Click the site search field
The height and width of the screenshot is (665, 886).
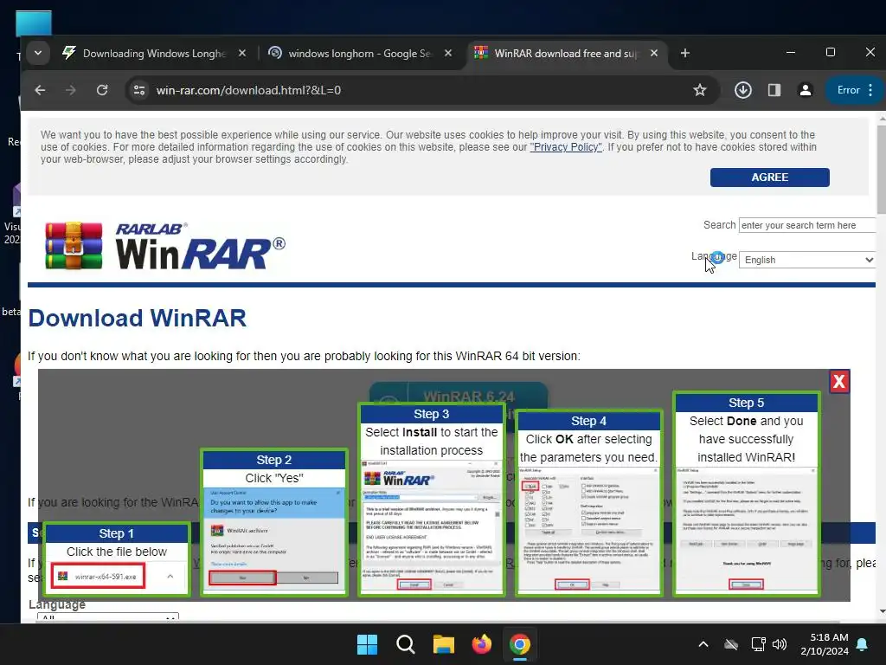pos(806,225)
